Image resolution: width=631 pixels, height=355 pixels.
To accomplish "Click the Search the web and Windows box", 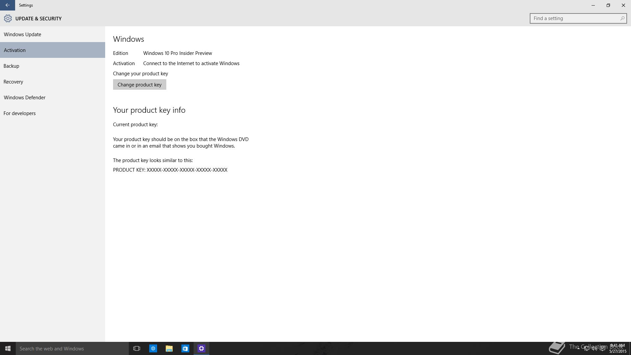I will pyautogui.click(x=72, y=348).
